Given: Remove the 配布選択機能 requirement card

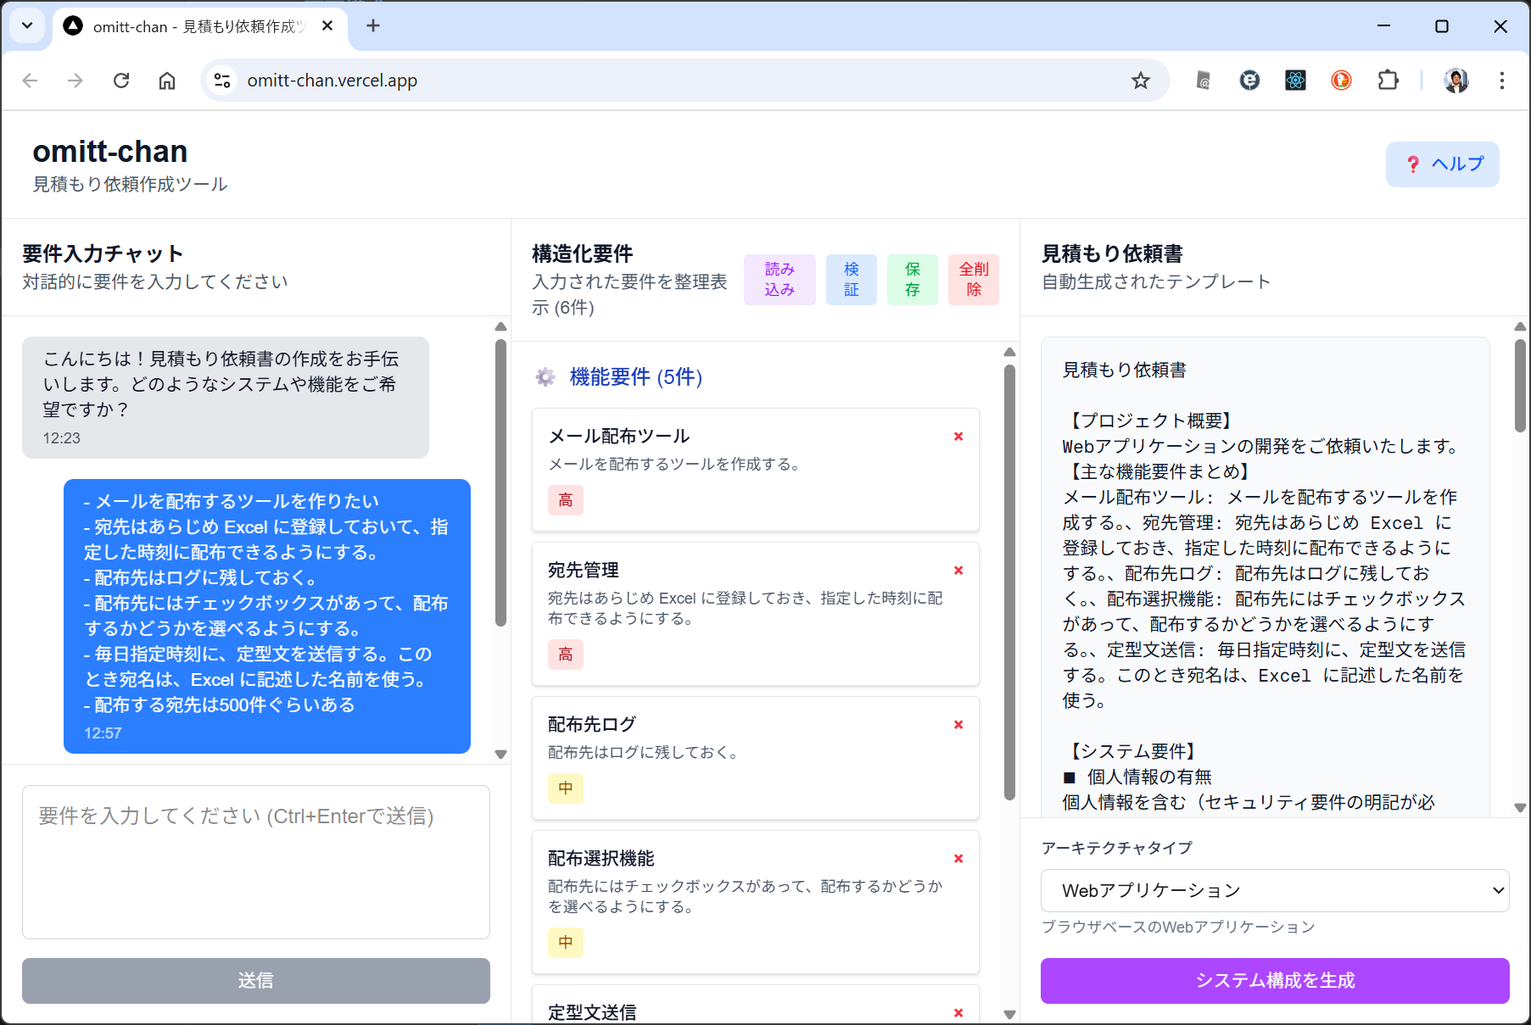Looking at the screenshot, I should [958, 859].
